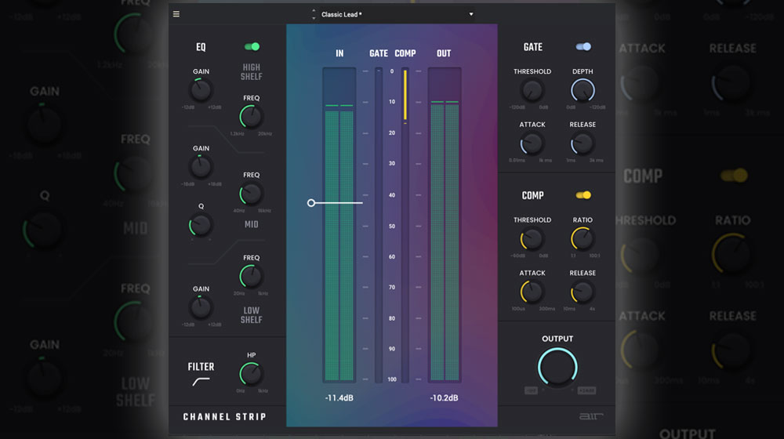The image size is (784, 439).
Task: Click the gate ATTACK knob
Action: click(532, 144)
